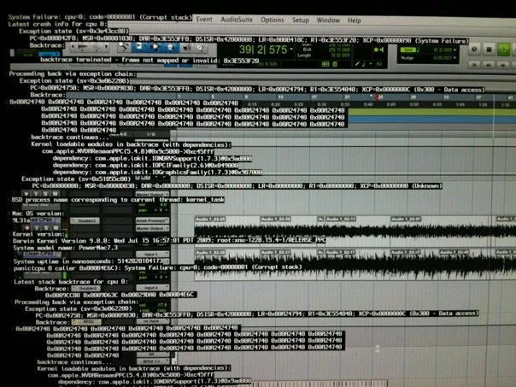Image resolution: width=516 pixels, height=387 pixels.
Task: Open the Input 3 selector
Action: [x=152, y=254]
